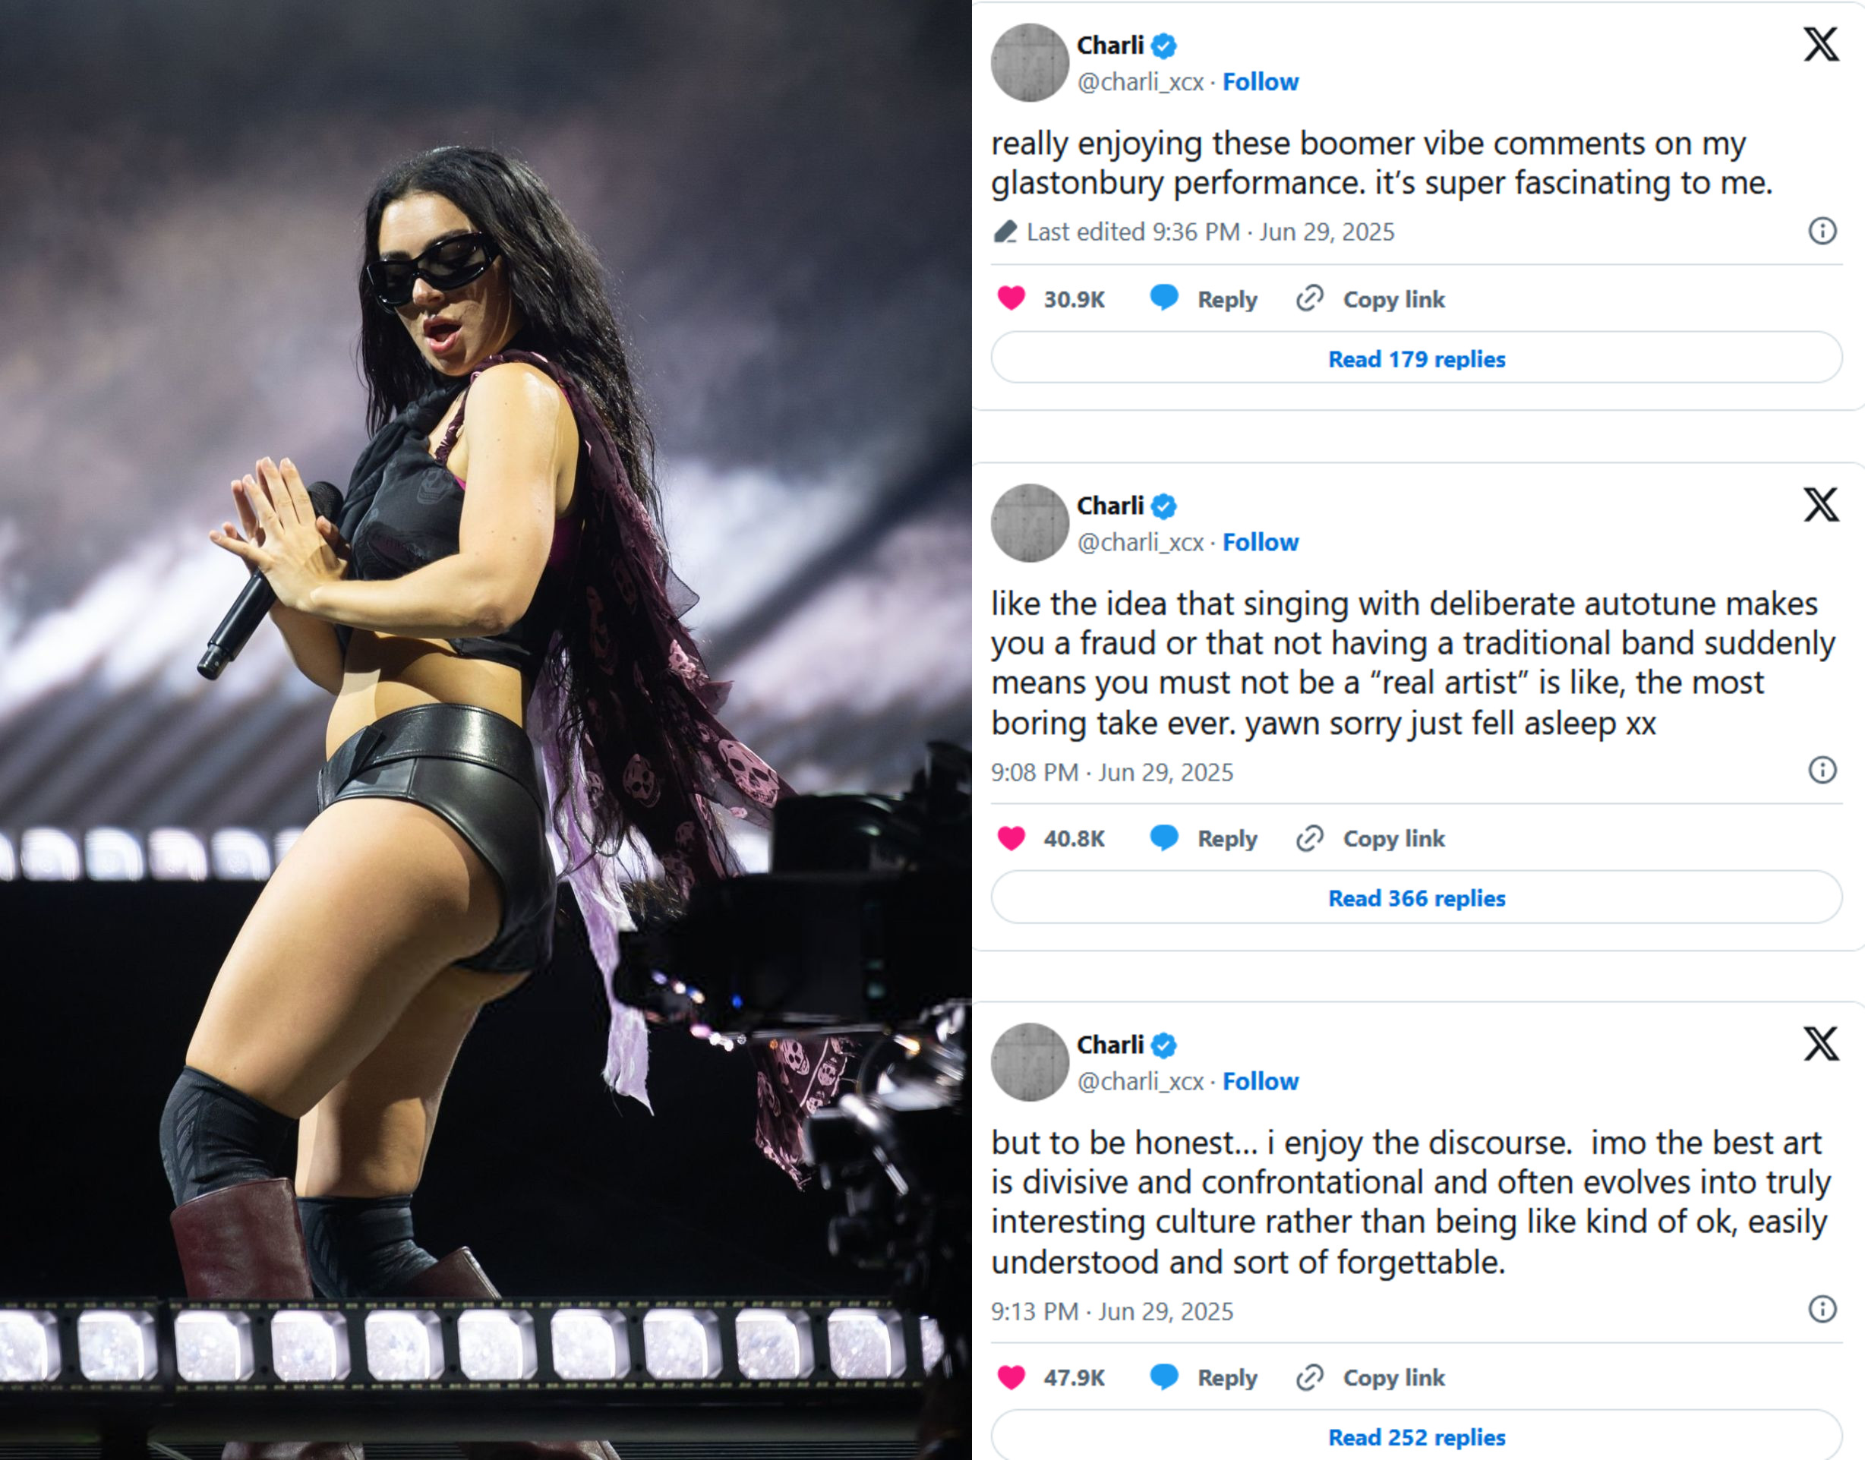This screenshot has height=1460, width=1865.
Task: Open info icon beside 9:08 PM timestamp
Action: [x=1822, y=770]
